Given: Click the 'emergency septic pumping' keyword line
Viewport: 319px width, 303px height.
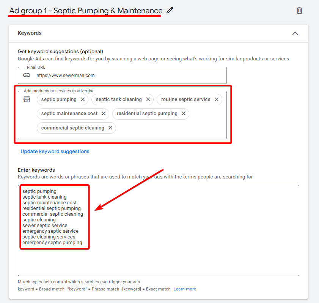Looking at the screenshot, I should tap(52, 243).
